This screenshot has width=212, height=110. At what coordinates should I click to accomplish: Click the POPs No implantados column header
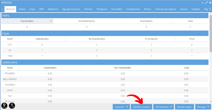(x=87, y=21)
